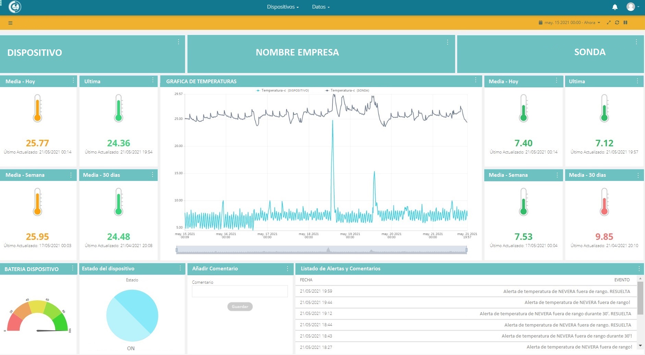Open the Dispositivos menu
The width and height of the screenshot is (645, 355).
coord(283,7)
